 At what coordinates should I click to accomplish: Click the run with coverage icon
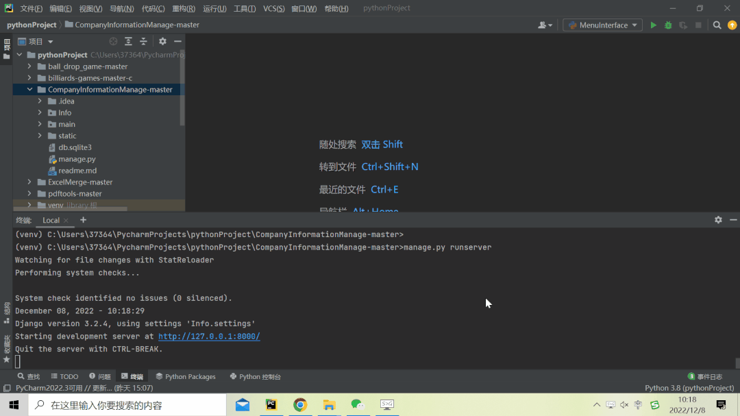point(683,25)
